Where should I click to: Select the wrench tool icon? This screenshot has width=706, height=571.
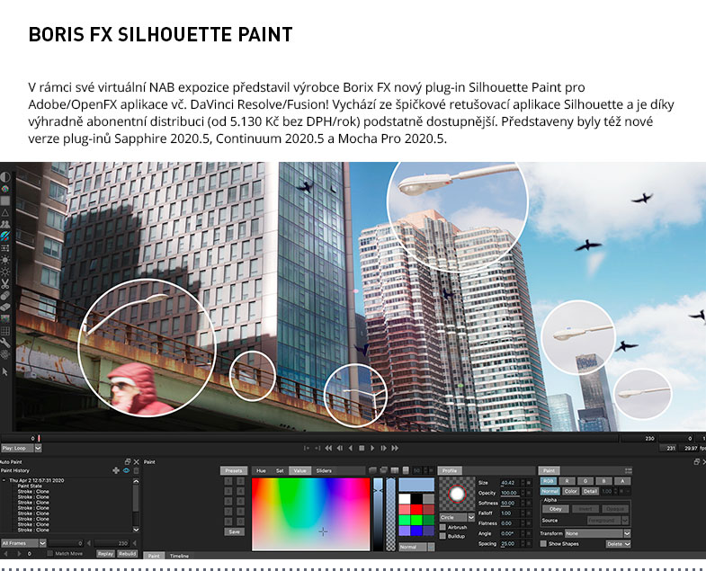(5, 343)
